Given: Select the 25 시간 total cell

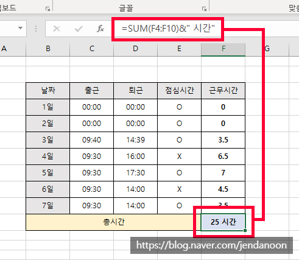Looking at the screenshot, I should (223, 222).
